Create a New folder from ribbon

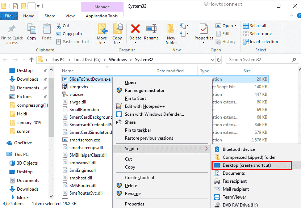(171, 34)
